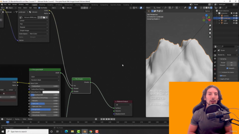Hide Light in viewport via eye icon

click(234, 21)
